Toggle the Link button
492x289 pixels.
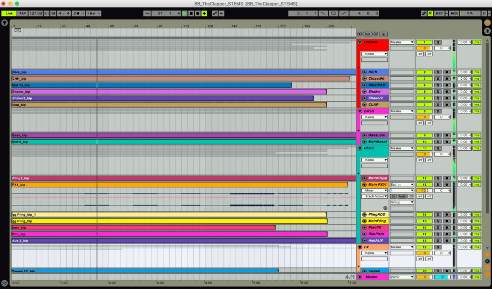click(9, 13)
